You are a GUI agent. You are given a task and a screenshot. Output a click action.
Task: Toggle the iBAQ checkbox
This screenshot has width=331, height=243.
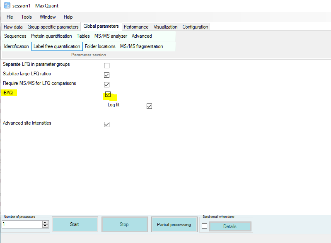(108, 94)
